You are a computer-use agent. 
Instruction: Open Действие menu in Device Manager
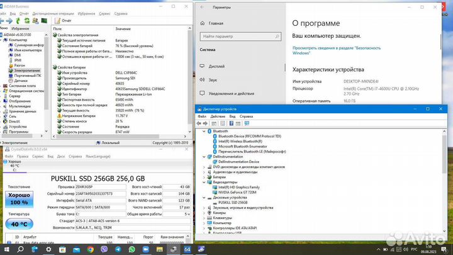218,116
